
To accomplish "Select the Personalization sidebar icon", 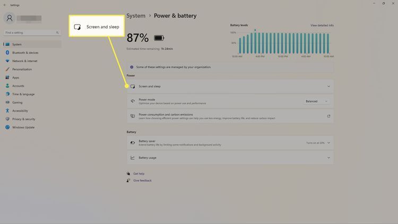I will pos(7,69).
